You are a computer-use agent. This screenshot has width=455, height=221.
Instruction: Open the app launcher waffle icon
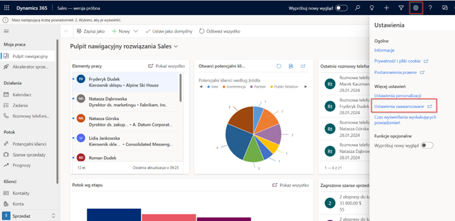point(7,8)
